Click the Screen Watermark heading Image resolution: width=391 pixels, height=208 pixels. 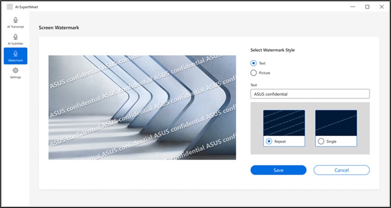tap(59, 28)
